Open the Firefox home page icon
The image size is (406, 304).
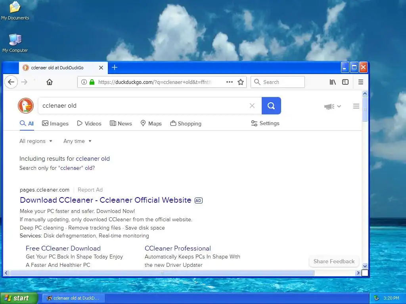click(x=50, y=82)
